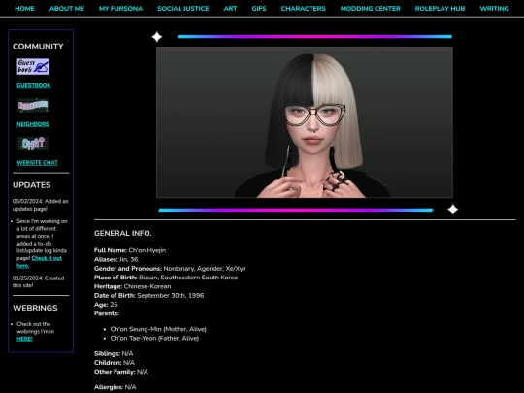Open the ROLEPLAY HUB link
The width and height of the screenshot is (524, 393).
point(440,9)
